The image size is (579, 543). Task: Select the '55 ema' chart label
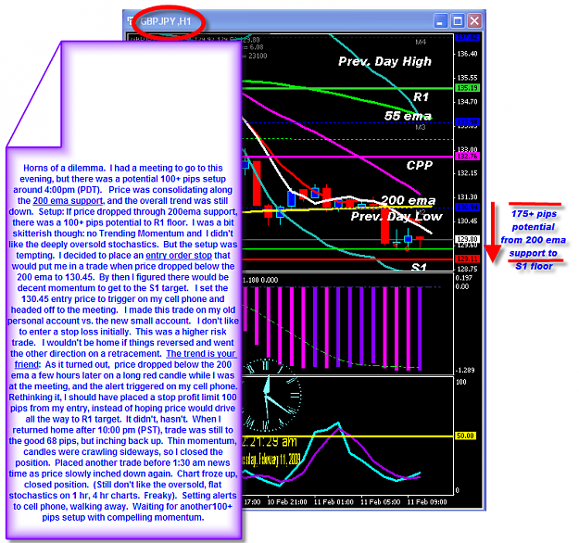(x=408, y=116)
